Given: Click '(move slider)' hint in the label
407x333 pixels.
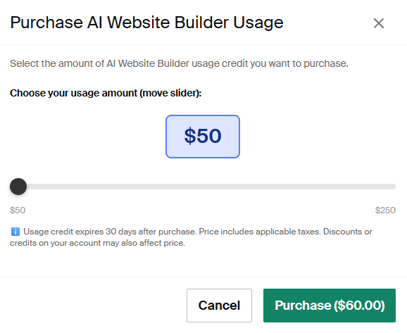Looking at the screenshot, I should tap(170, 93).
